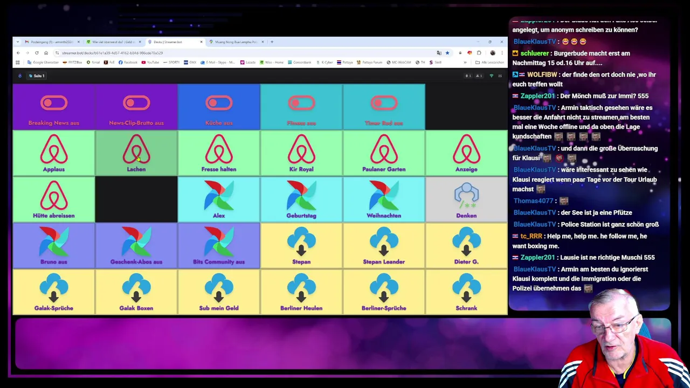Open a new browser tab
The image size is (690, 388).
(272, 41)
